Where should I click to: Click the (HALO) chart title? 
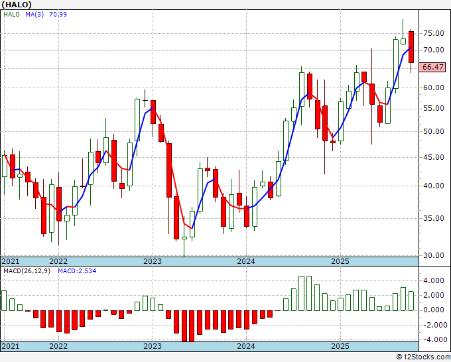click(17, 5)
